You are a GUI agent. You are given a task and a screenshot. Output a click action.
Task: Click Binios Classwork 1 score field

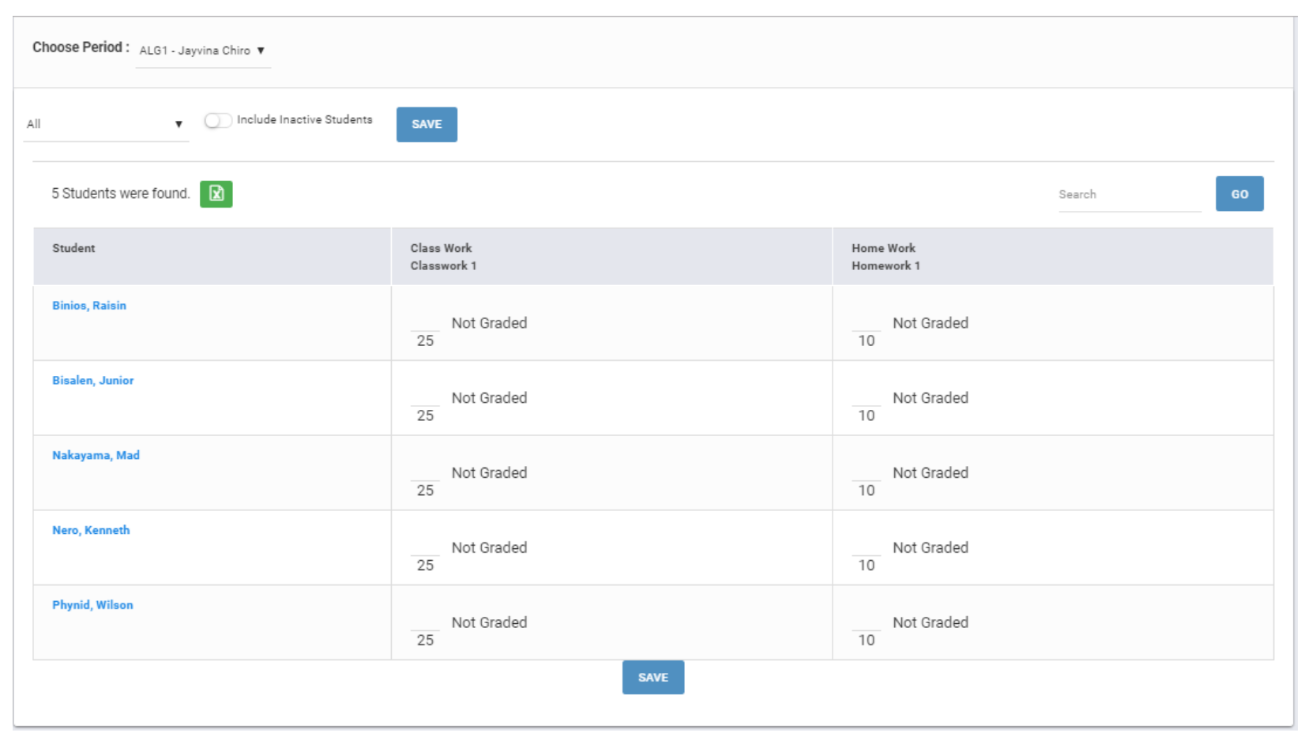(x=425, y=323)
